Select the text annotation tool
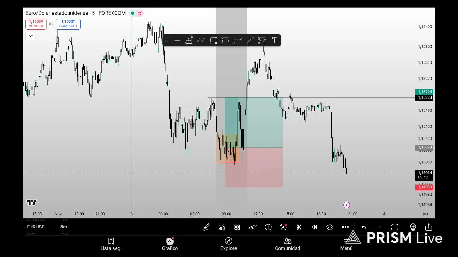The image size is (458, 257). 274,40
